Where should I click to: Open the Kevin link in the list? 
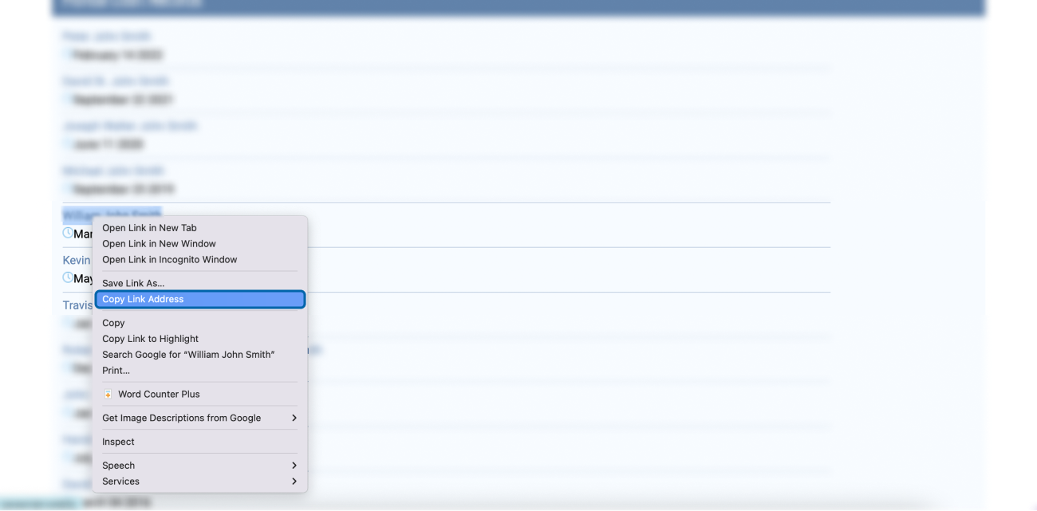click(77, 261)
